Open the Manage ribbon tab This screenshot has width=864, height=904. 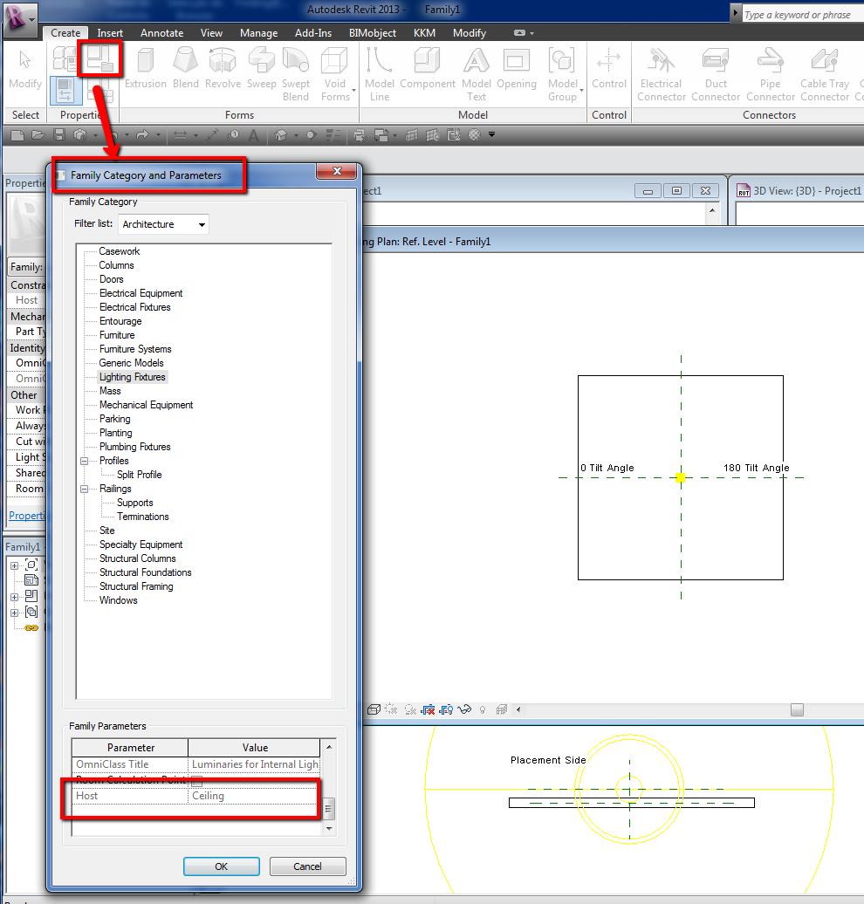coord(258,33)
